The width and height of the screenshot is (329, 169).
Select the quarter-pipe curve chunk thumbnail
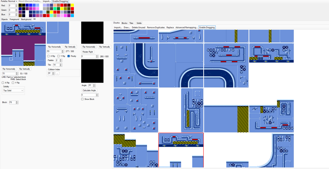(272, 151)
